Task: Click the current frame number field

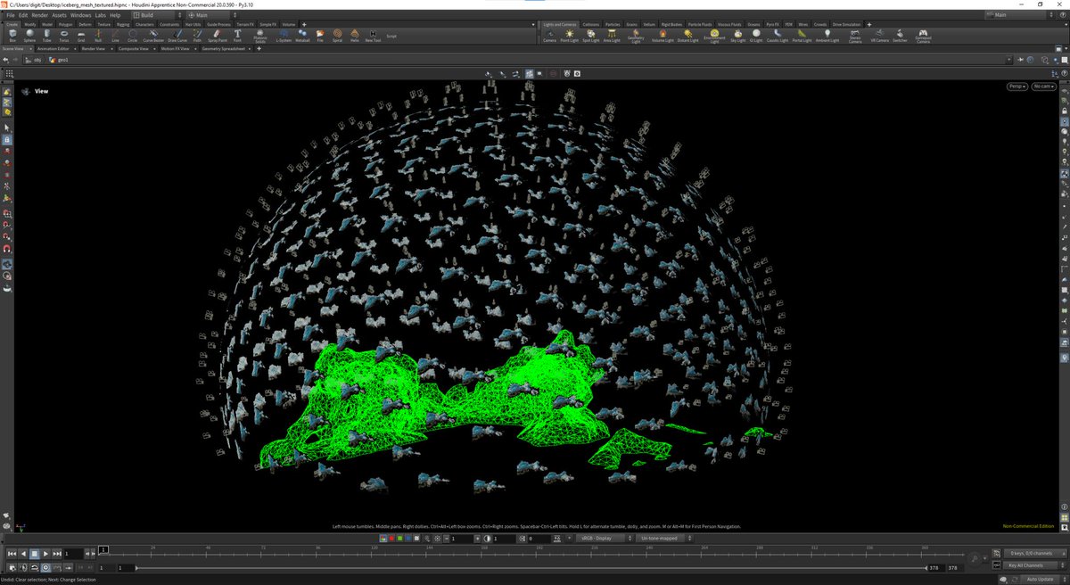Action: pyautogui.click(x=73, y=554)
